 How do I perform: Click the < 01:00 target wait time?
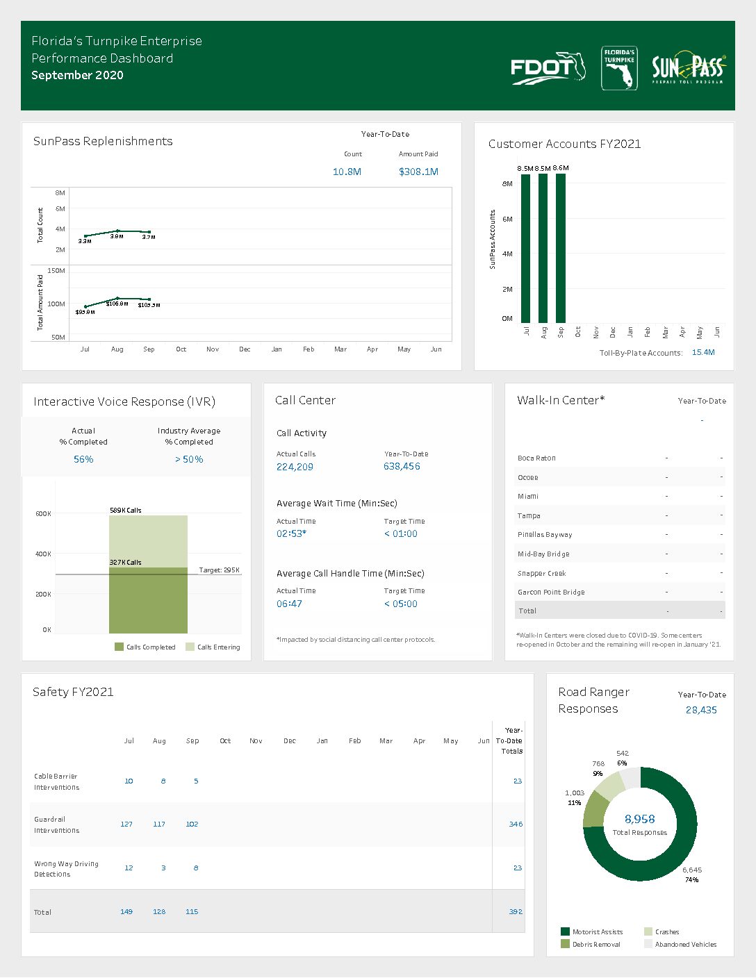[401, 533]
